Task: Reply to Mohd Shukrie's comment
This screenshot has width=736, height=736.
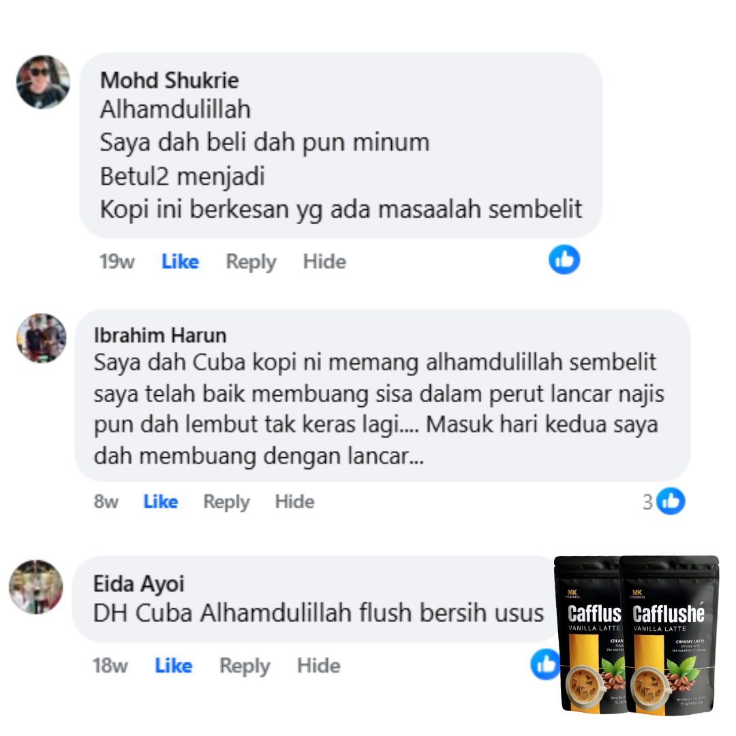Action: point(251,262)
